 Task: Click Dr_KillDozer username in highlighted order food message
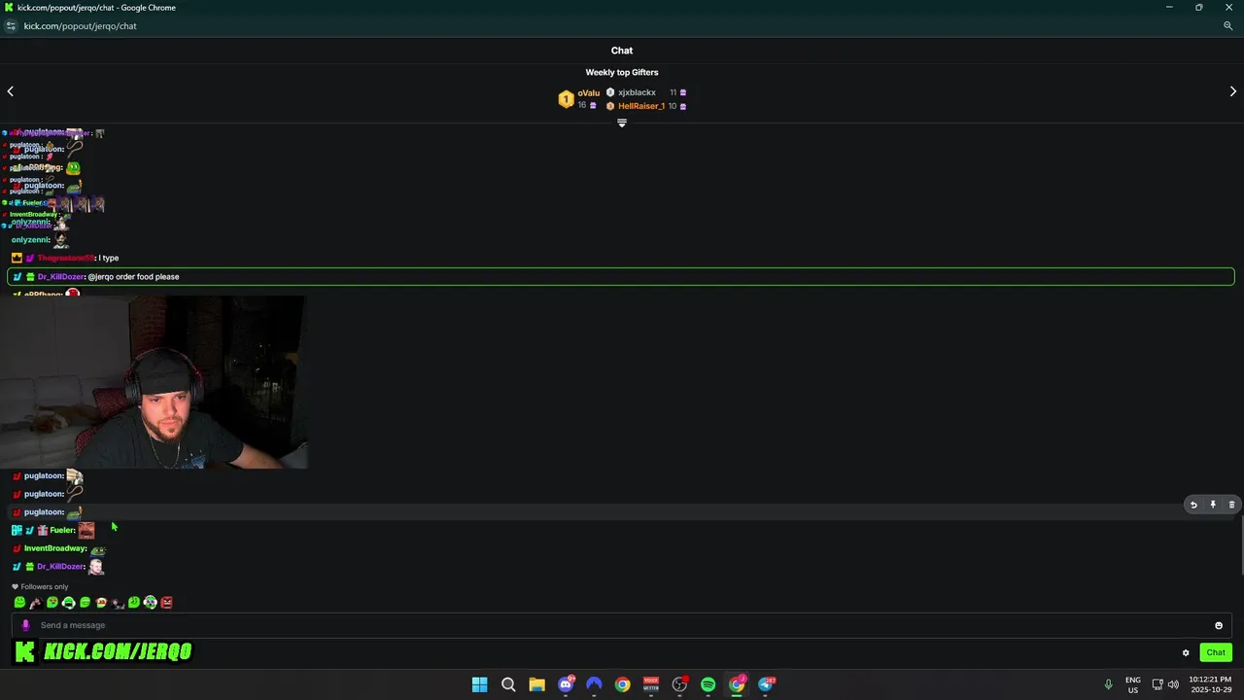point(61,277)
